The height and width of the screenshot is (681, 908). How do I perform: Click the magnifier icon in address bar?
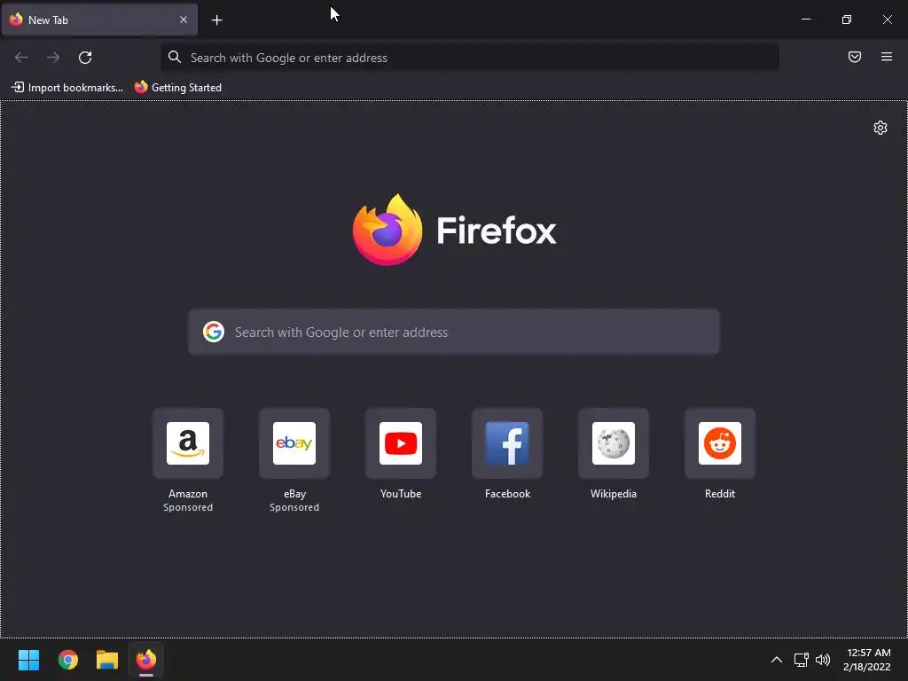[175, 57]
